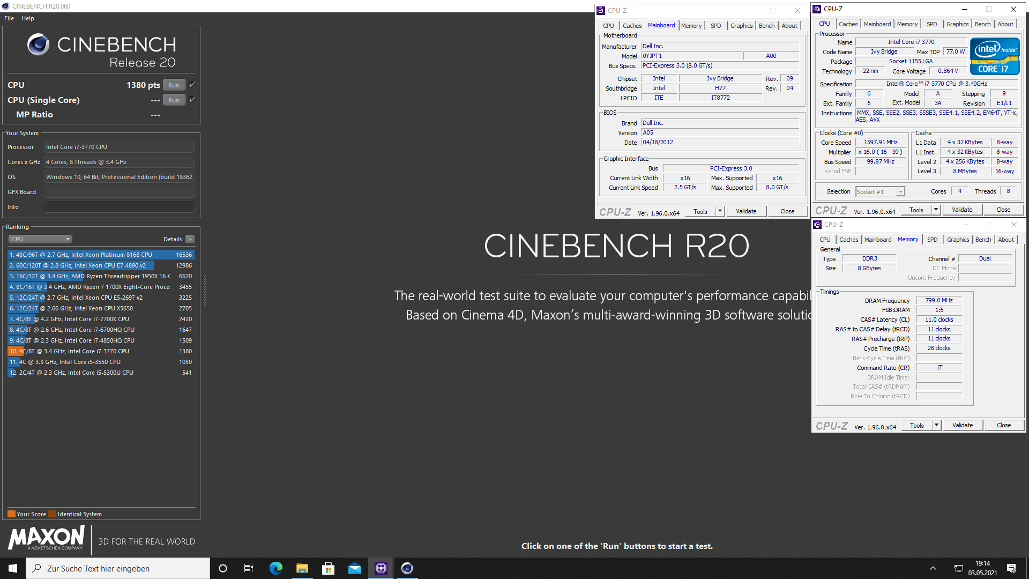Open SPD tab in CPU-Z Memory window
This screenshot has height=579, width=1029.
pyautogui.click(x=933, y=240)
